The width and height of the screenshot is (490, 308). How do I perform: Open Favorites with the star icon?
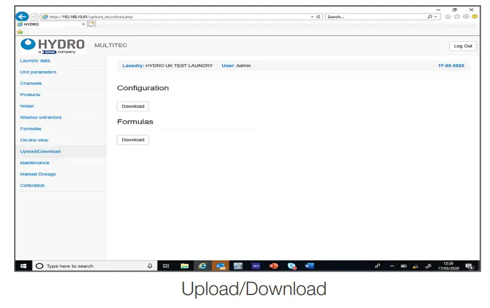(457, 16)
